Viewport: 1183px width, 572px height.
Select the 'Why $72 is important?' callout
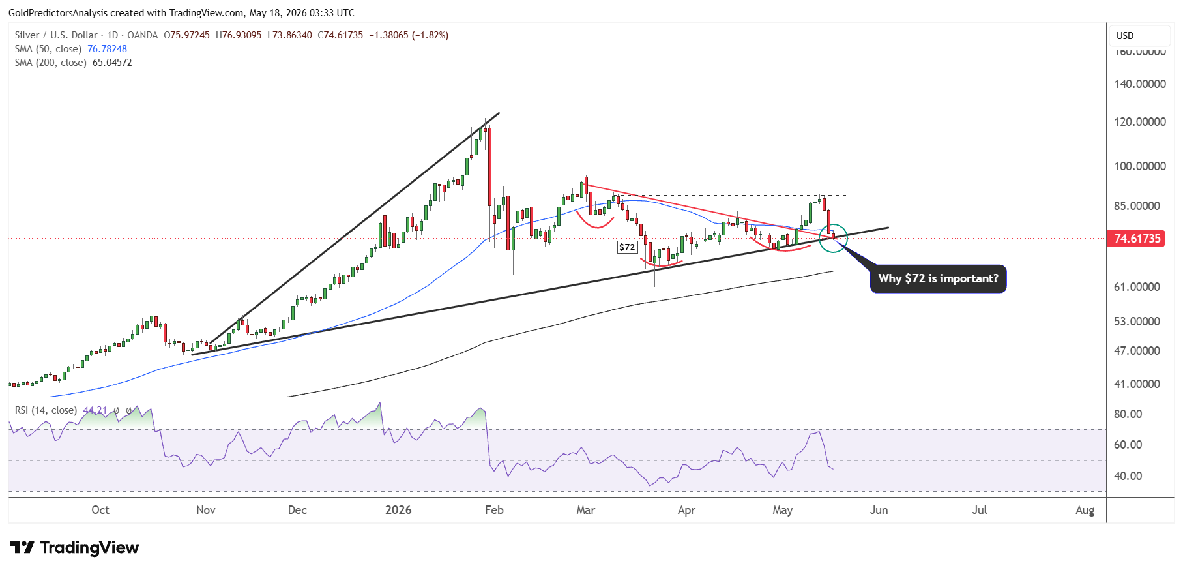pyautogui.click(x=938, y=278)
